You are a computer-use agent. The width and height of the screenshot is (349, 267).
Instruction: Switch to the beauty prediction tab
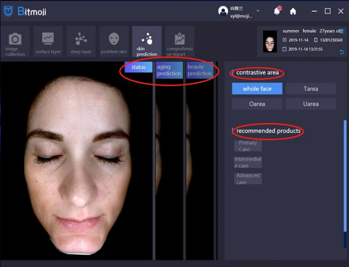[x=199, y=70]
